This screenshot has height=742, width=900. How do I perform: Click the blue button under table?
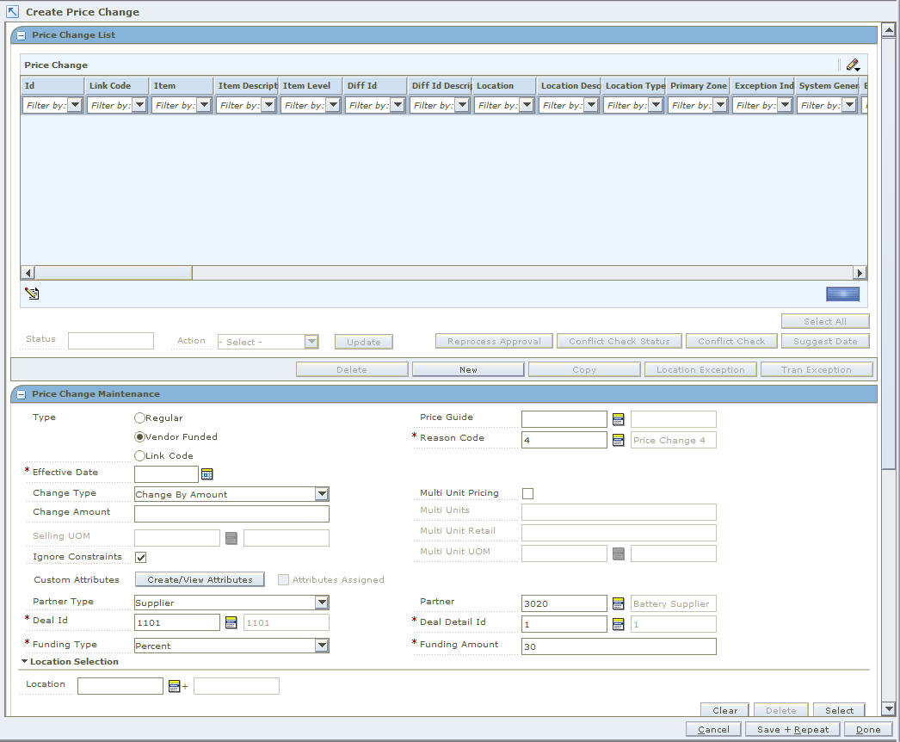tap(842, 294)
